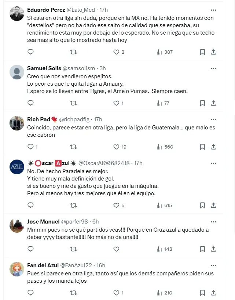Like Rich Pad's tweet with 19 likes
The width and height of the screenshot is (235, 300).
coord(116,147)
